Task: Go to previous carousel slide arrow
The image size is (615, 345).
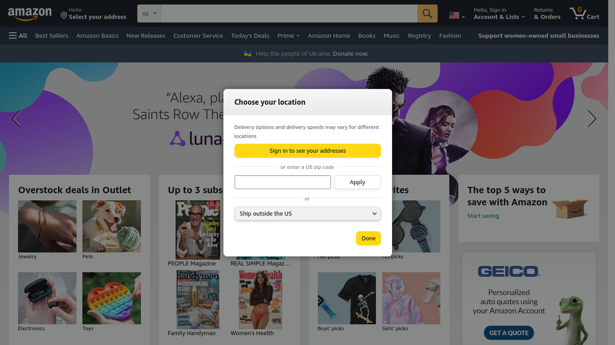Action: pos(17,119)
